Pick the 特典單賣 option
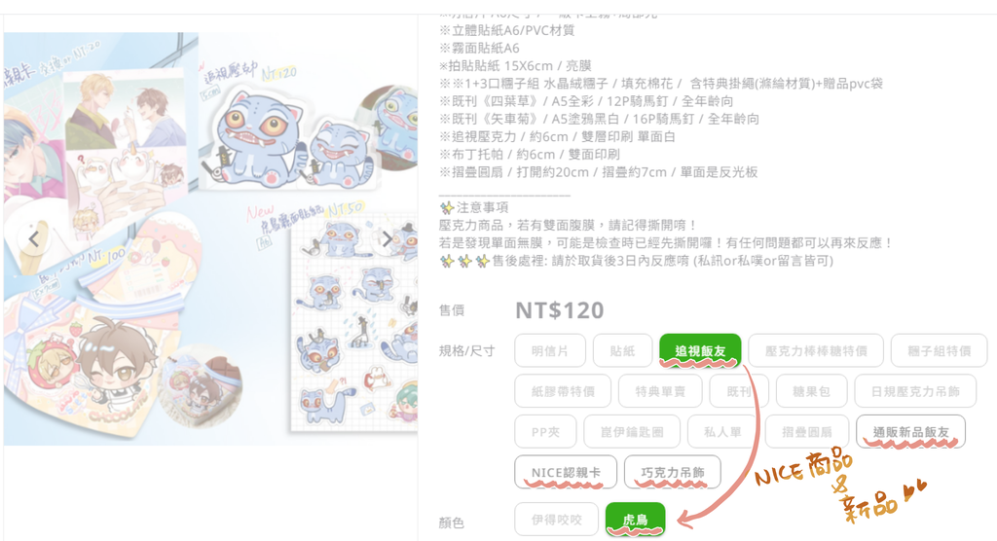 [x=660, y=391]
